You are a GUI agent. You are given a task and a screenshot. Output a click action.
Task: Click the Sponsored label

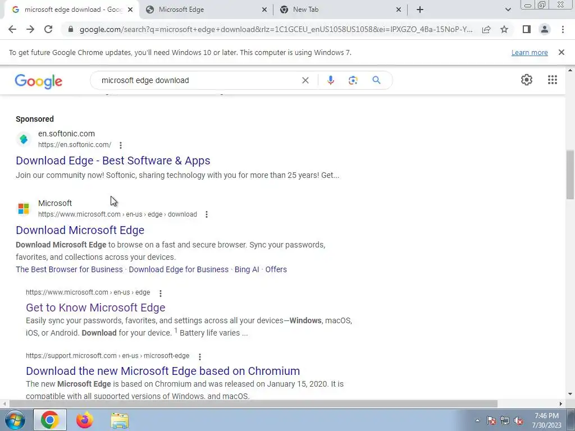tap(35, 119)
